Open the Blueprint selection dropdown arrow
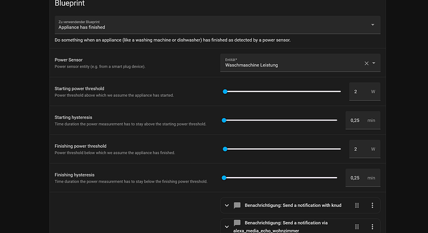The image size is (428, 233). point(373,25)
